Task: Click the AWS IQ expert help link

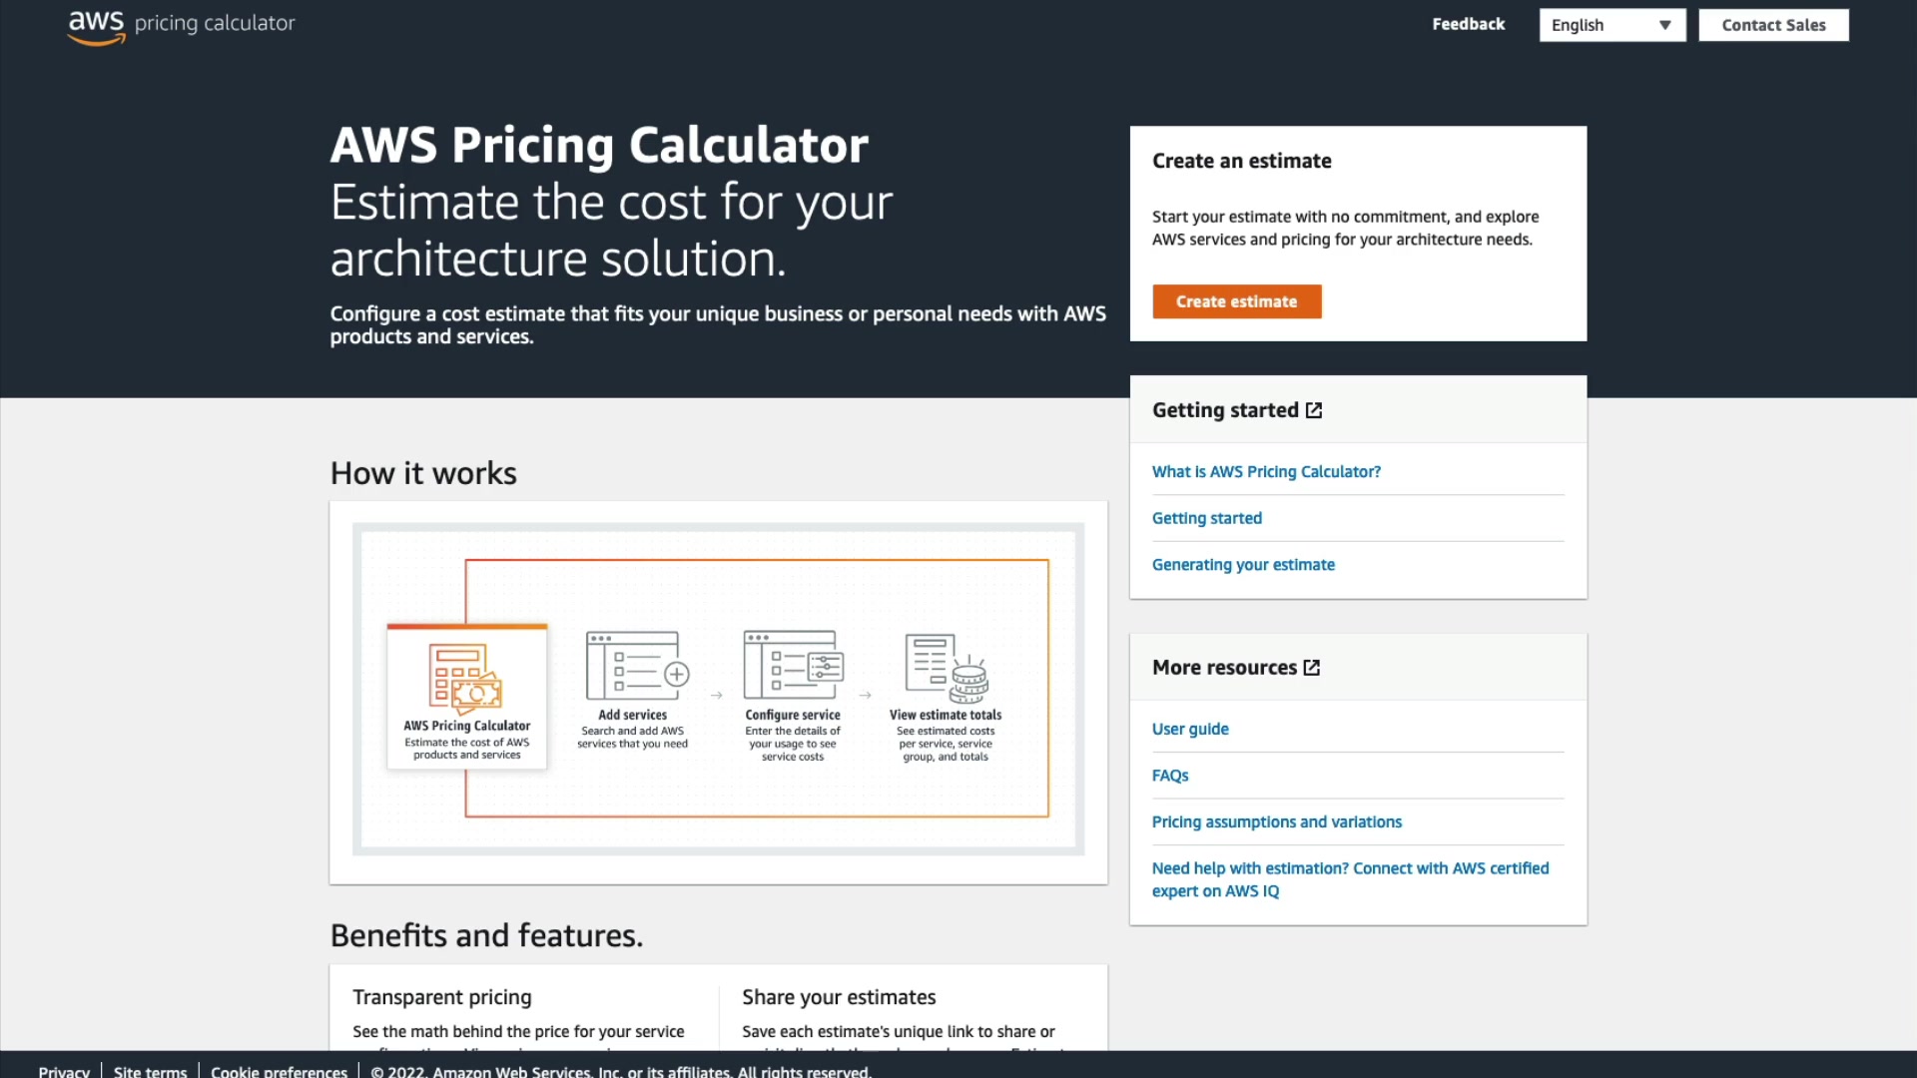Action: (1350, 879)
